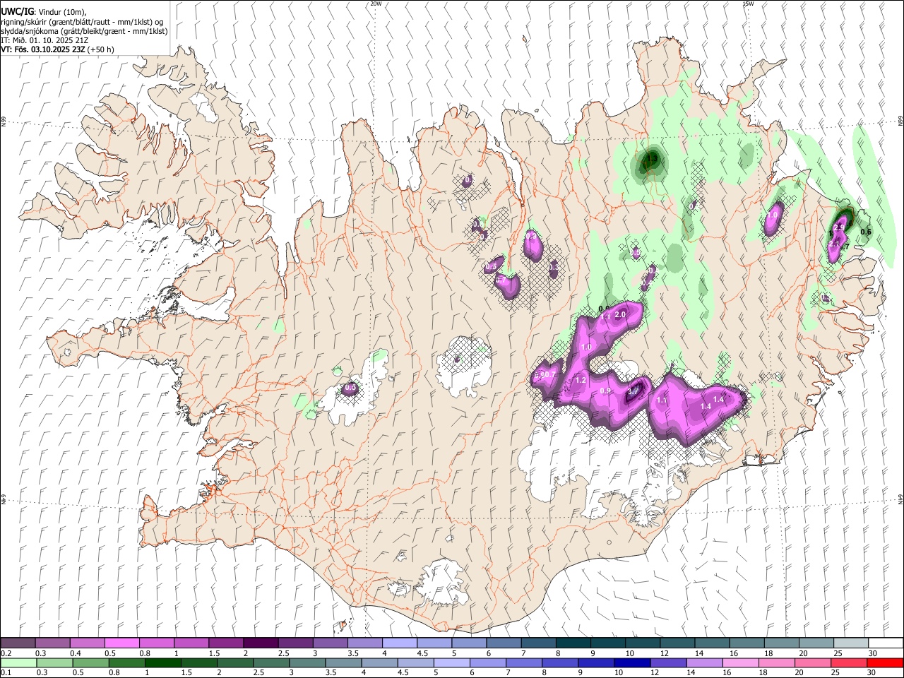
Task: Click the '3.7' value in the dark purple core
Action: 633,391
